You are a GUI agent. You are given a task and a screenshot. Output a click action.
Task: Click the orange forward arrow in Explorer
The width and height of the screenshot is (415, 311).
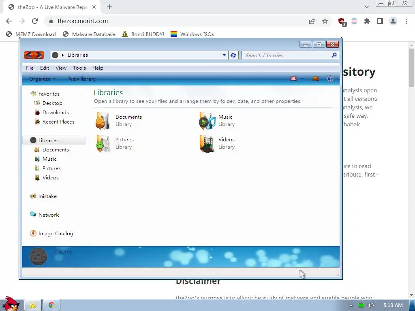(39, 55)
